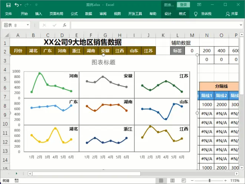Open chart tools 设计 tab
Viewport: 245px width, 184px height.
(168, 14)
